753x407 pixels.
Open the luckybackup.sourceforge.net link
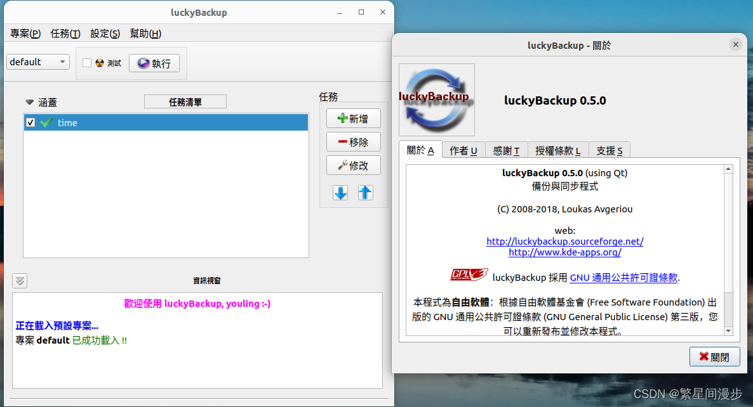pos(565,242)
